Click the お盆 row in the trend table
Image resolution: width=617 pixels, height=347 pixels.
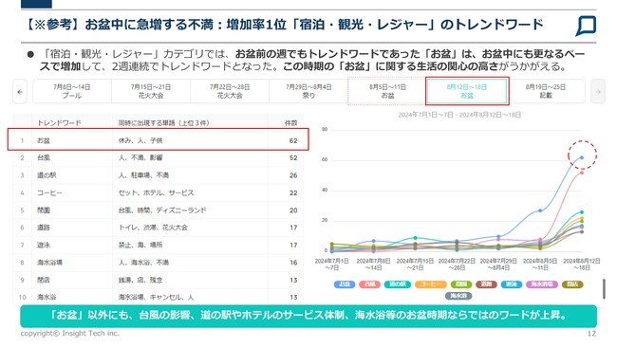click(x=159, y=140)
